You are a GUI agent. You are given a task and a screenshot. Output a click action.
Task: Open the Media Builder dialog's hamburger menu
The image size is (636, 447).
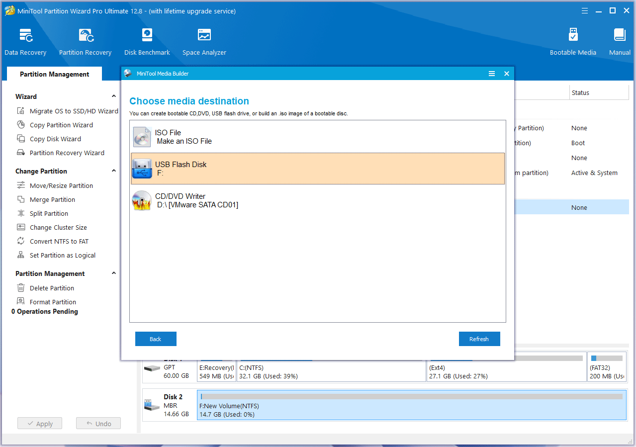pyautogui.click(x=492, y=74)
